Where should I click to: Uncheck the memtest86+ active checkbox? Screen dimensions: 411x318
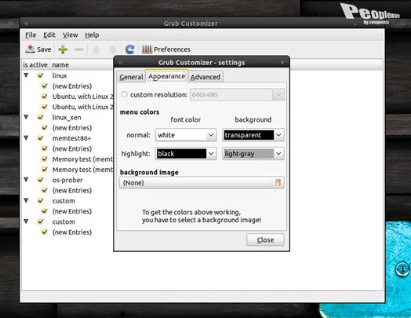(40, 138)
